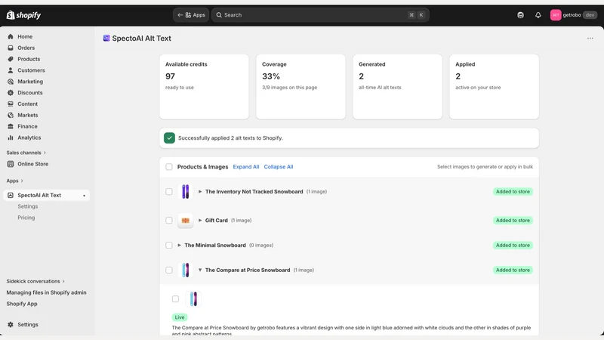604x340 pixels.
Task: Open Orders from the sidebar
Action: pos(26,48)
